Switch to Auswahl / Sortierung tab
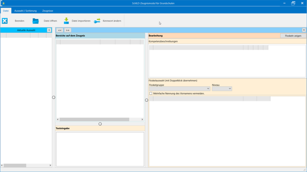 click(x=25, y=11)
